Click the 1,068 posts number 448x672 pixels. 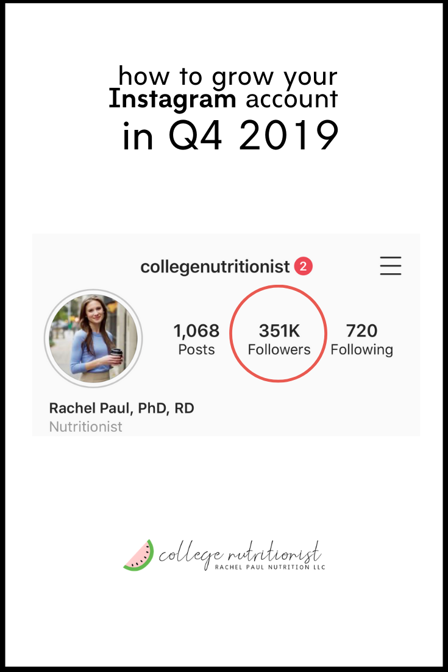196,331
